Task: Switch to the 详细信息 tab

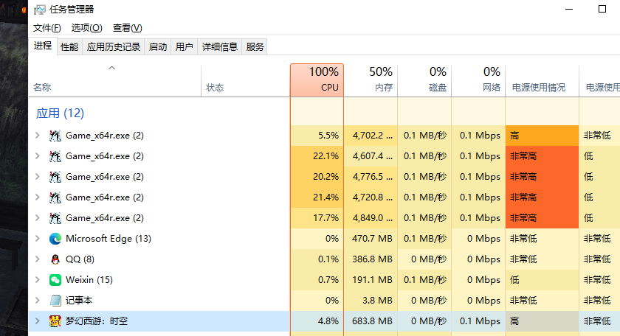Action: coord(220,46)
